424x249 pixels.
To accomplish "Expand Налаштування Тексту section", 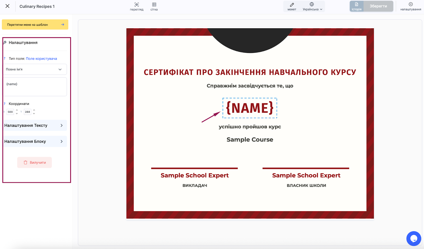I will coord(34,126).
